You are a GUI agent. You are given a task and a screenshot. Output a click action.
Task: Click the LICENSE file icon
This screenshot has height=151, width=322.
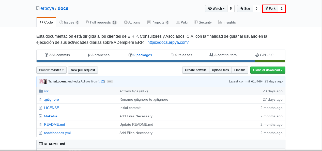point(41,108)
